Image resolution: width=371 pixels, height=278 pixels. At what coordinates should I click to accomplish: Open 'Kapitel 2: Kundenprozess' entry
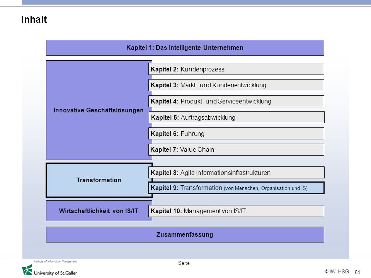pos(237,69)
